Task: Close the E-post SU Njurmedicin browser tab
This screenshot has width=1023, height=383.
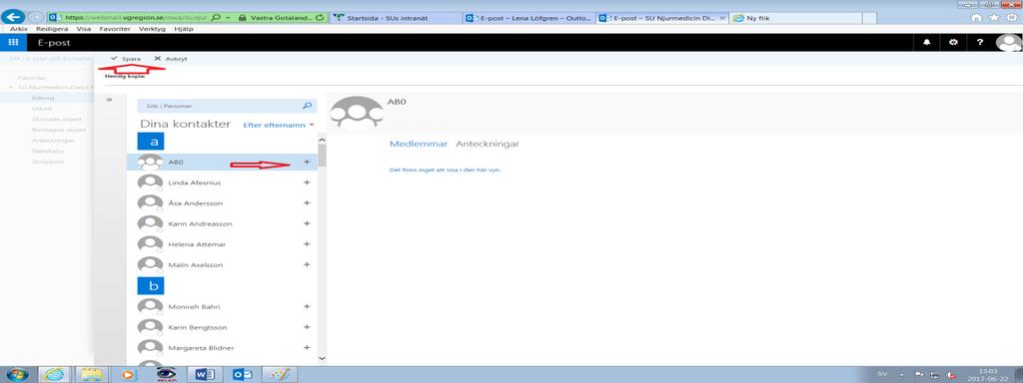Action: [x=721, y=18]
